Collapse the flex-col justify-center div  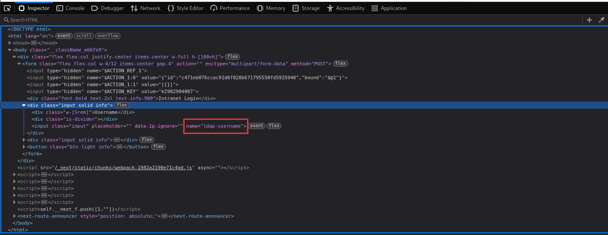tap(14, 57)
